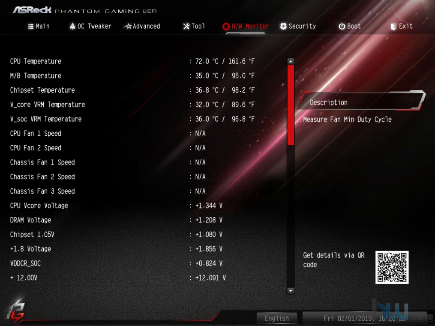Click the Exit door icon
The width and height of the screenshot is (435, 326).
click(x=393, y=26)
